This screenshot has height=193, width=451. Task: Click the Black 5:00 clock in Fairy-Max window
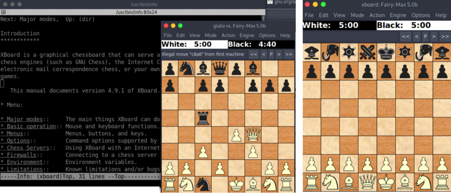click(414, 25)
